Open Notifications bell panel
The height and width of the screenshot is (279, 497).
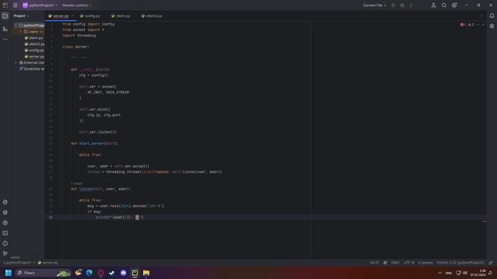point(492,15)
